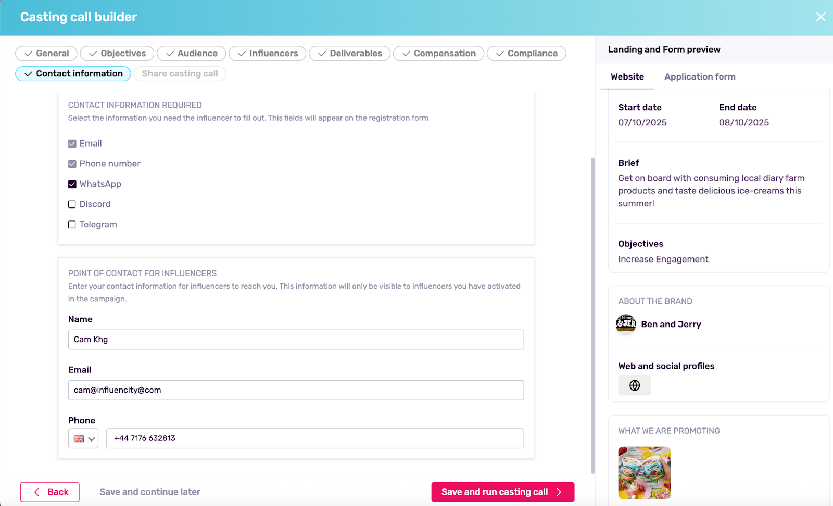The height and width of the screenshot is (506, 833).
Task: Open the Share casting call step
Action: (180, 74)
